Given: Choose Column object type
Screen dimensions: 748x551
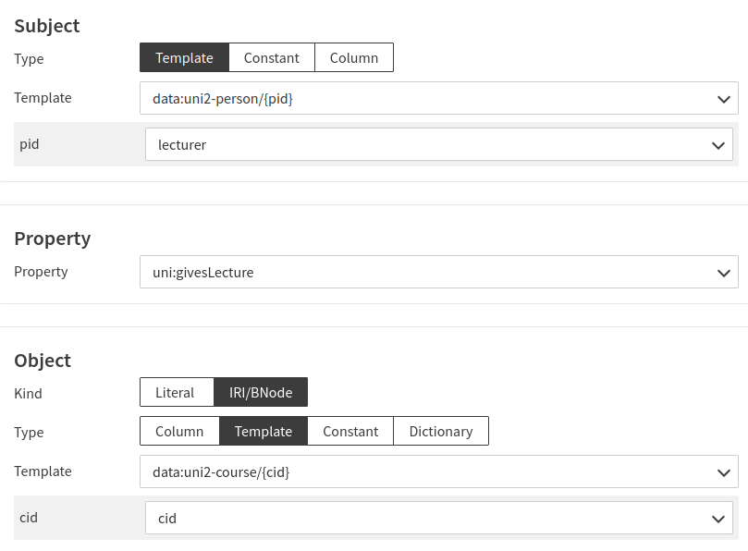Looking at the screenshot, I should coord(179,431).
